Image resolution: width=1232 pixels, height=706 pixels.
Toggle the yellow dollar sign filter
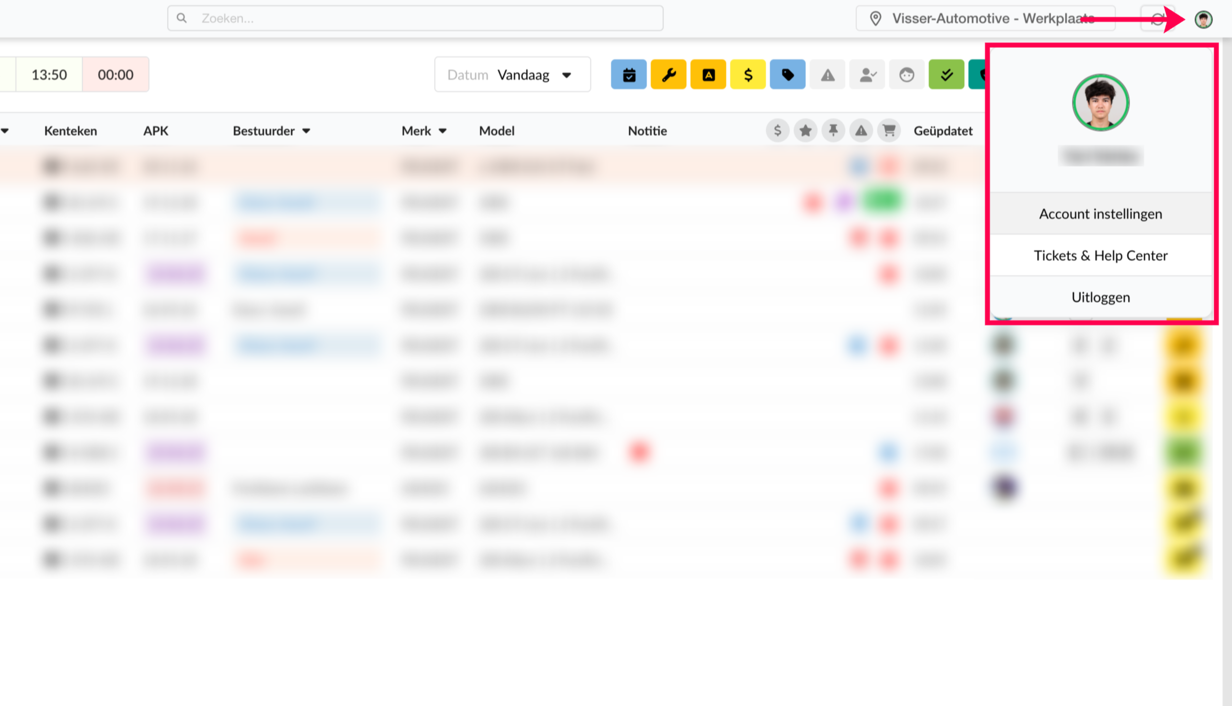[x=748, y=75]
